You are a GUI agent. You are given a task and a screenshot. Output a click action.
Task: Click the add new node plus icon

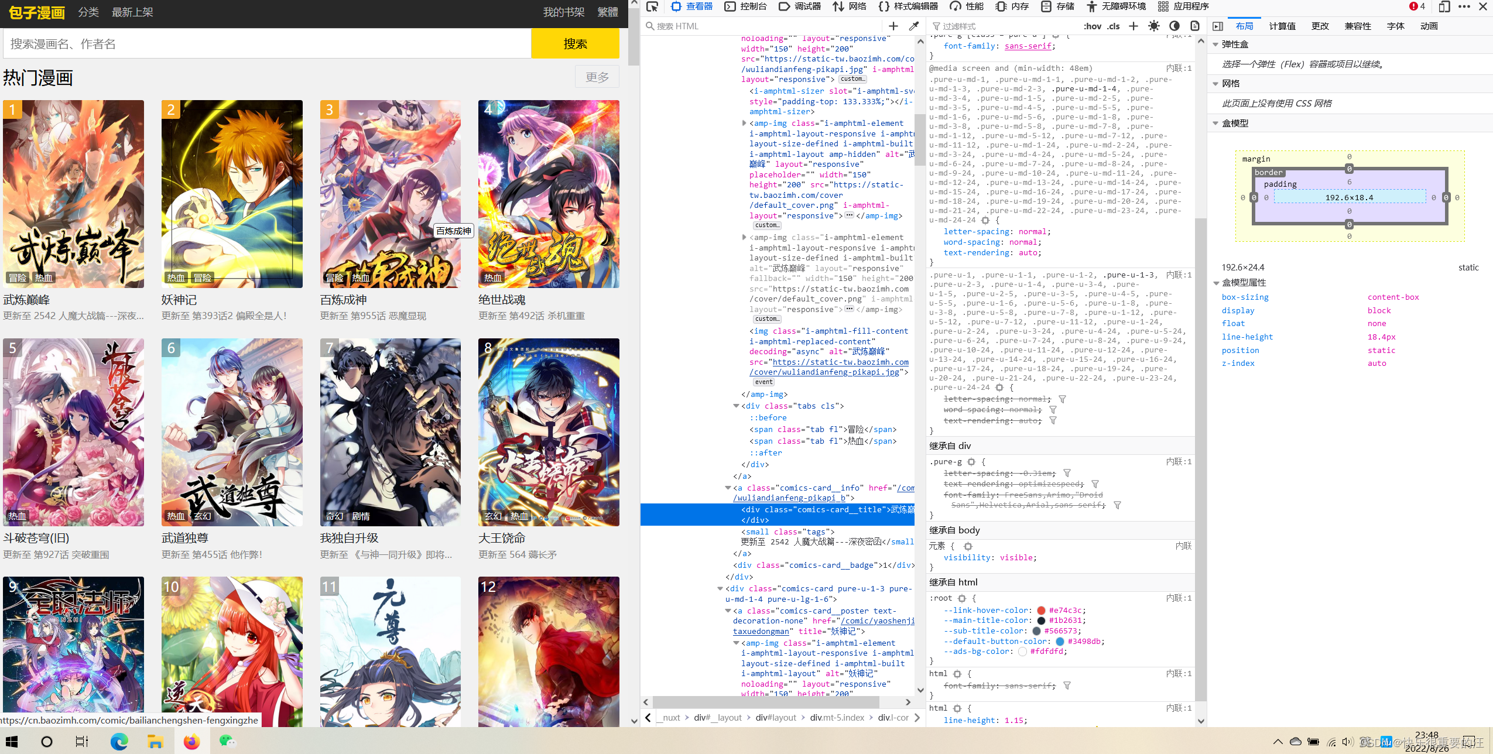[x=893, y=26]
